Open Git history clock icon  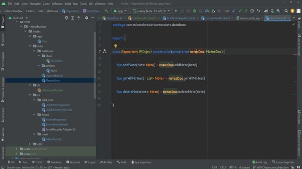(252, 11)
